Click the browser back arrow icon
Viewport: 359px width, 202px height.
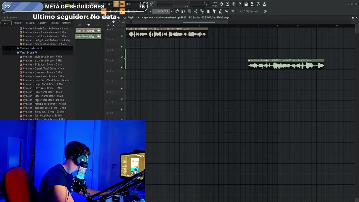[8, 18]
